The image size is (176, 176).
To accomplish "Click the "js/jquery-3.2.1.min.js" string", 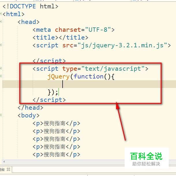I will pyautogui.click(x=122, y=46).
